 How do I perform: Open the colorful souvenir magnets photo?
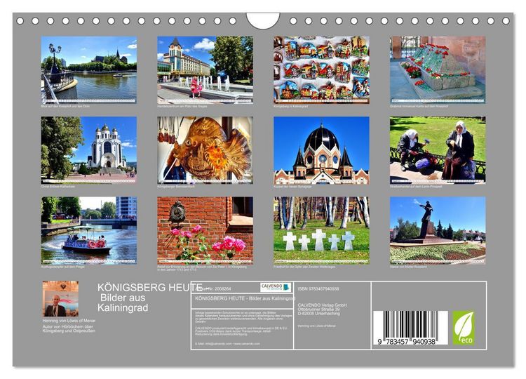pyautogui.click(x=321, y=69)
